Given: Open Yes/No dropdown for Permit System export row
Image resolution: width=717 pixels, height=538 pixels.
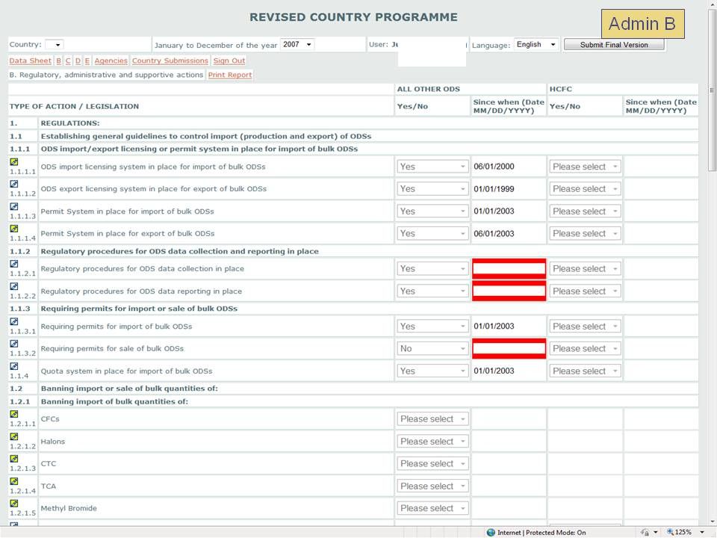Looking at the screenshot, I should click(x=432, y=233).
